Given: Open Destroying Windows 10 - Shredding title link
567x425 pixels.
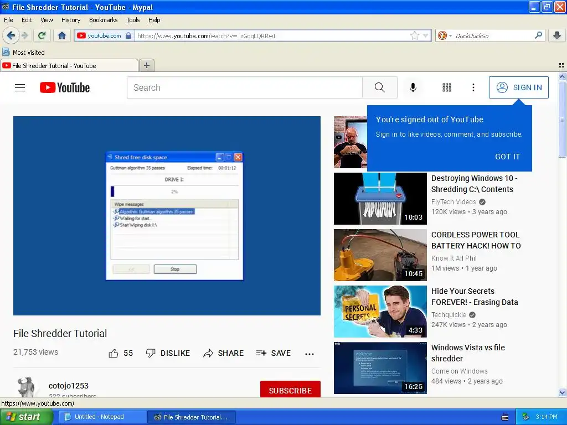Looking at the screenshot, I should click(474, 184).
